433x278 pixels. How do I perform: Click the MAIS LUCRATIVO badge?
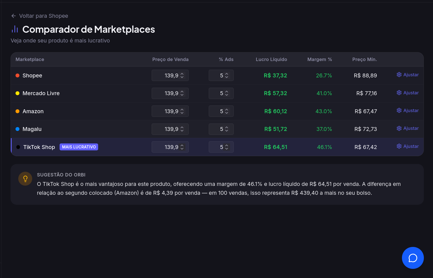(79, 147)
